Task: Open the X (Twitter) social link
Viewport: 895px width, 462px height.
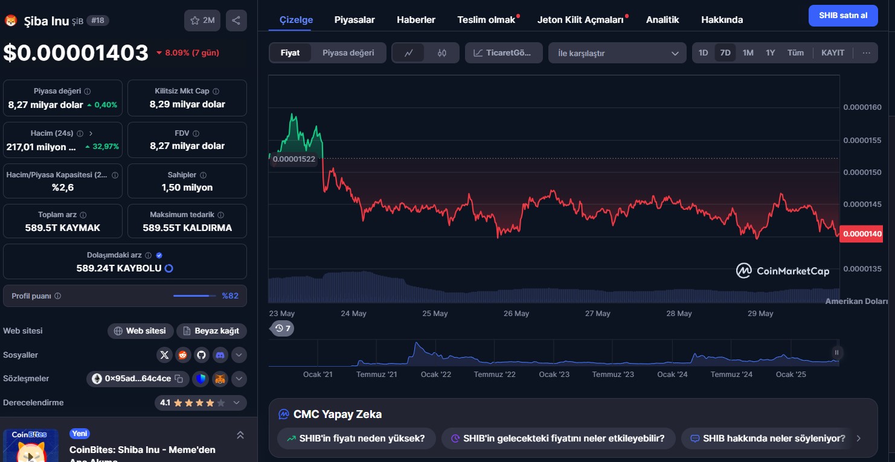Action: pyautogui.click(x=164, y=355)
